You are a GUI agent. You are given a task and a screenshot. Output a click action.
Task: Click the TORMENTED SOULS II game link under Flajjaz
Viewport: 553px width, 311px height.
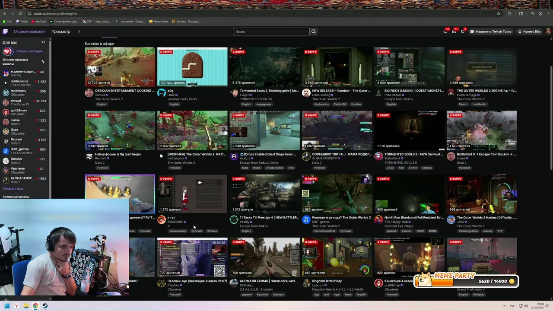point(256,99)
